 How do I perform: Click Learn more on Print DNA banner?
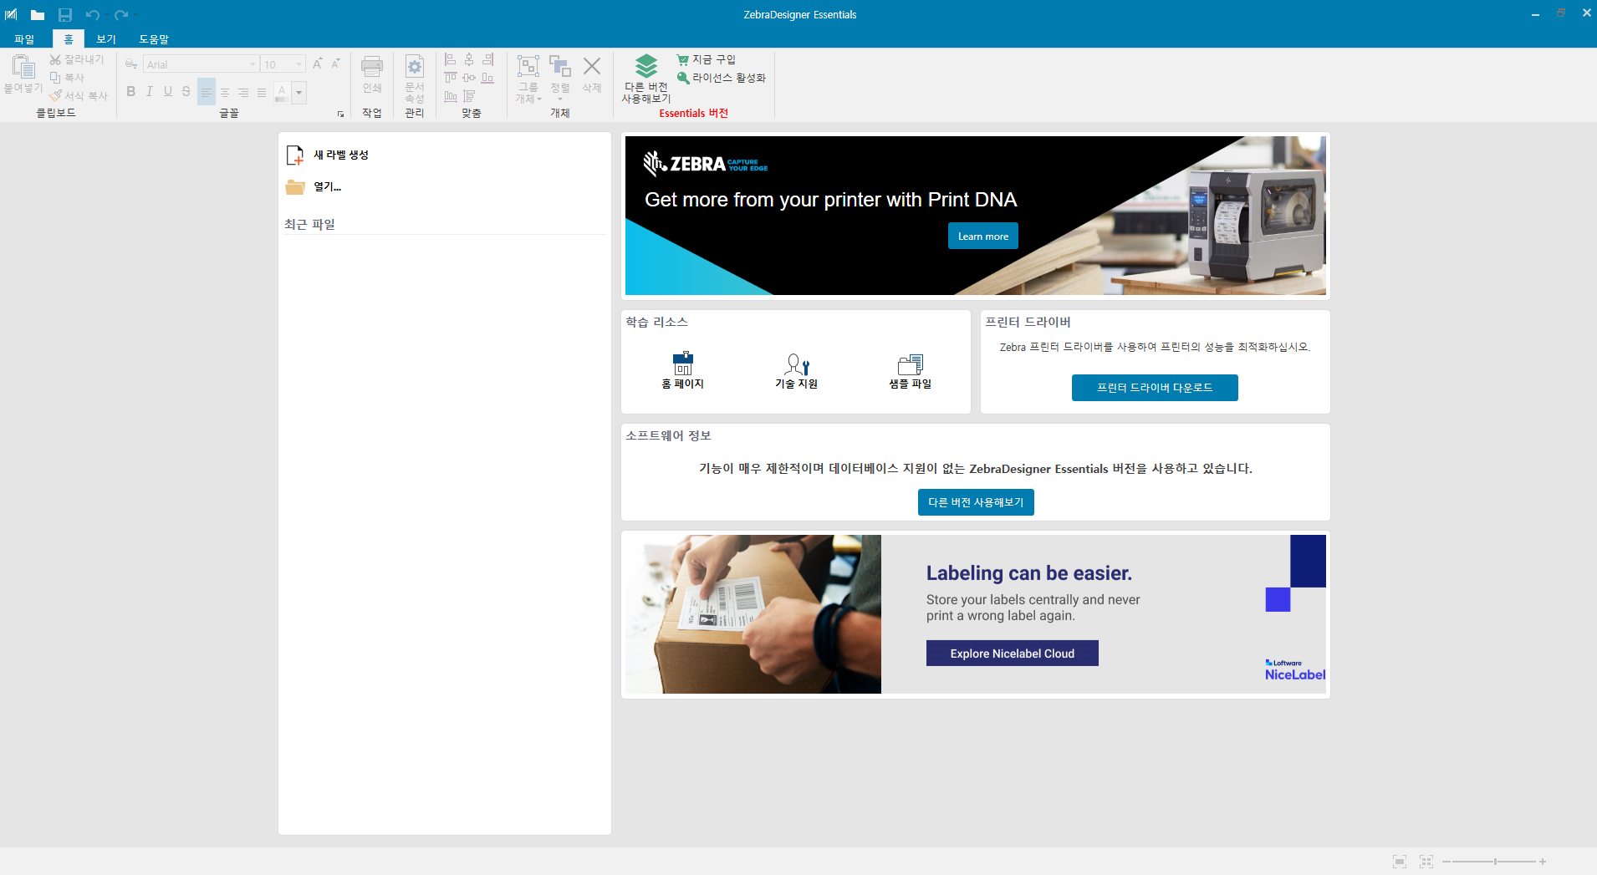pos(983,236)
